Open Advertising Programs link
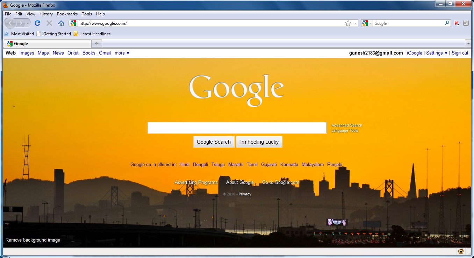This screenshot has width=474, height=258. 196,182
